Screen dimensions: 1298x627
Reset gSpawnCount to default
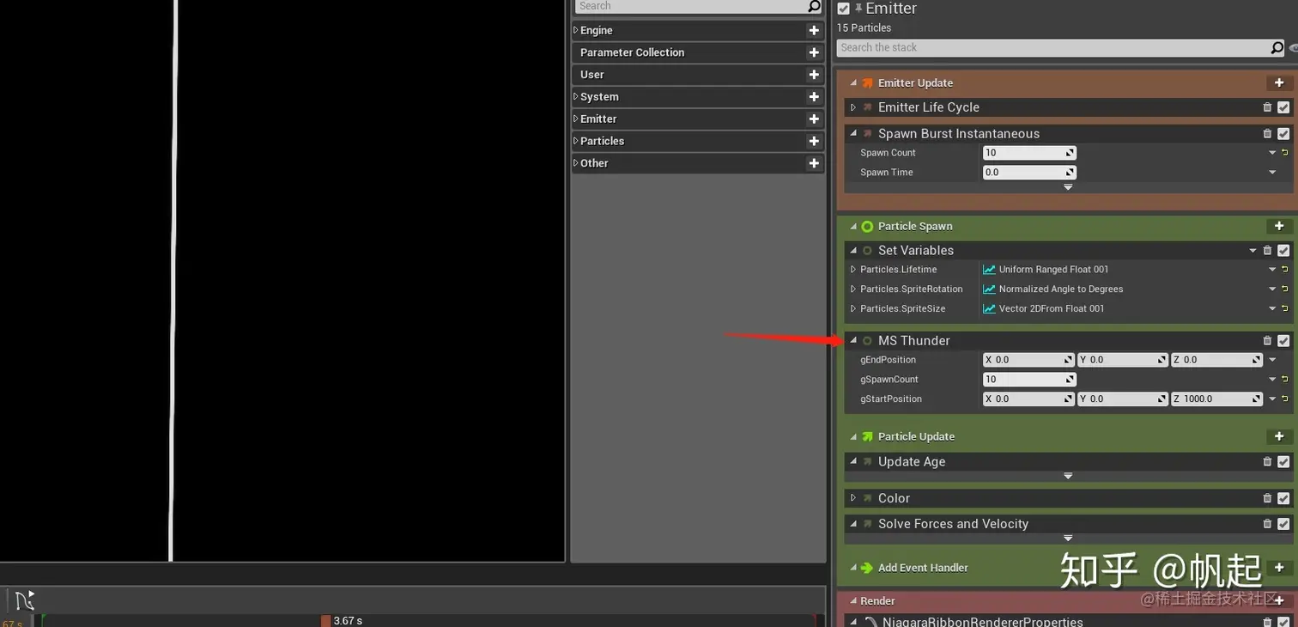[1285, 380]
